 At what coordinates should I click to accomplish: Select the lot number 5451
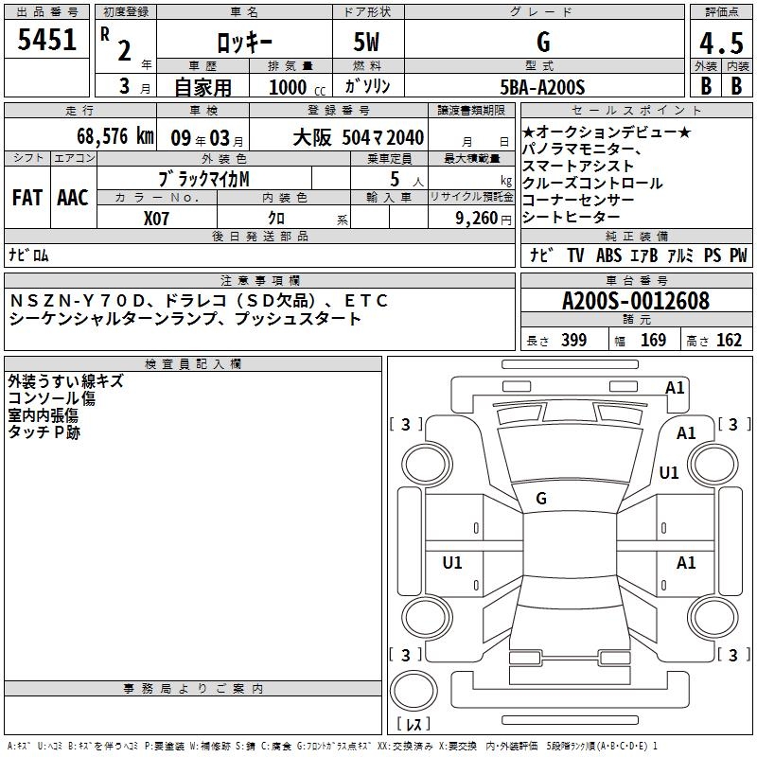[x=47, y=42]
